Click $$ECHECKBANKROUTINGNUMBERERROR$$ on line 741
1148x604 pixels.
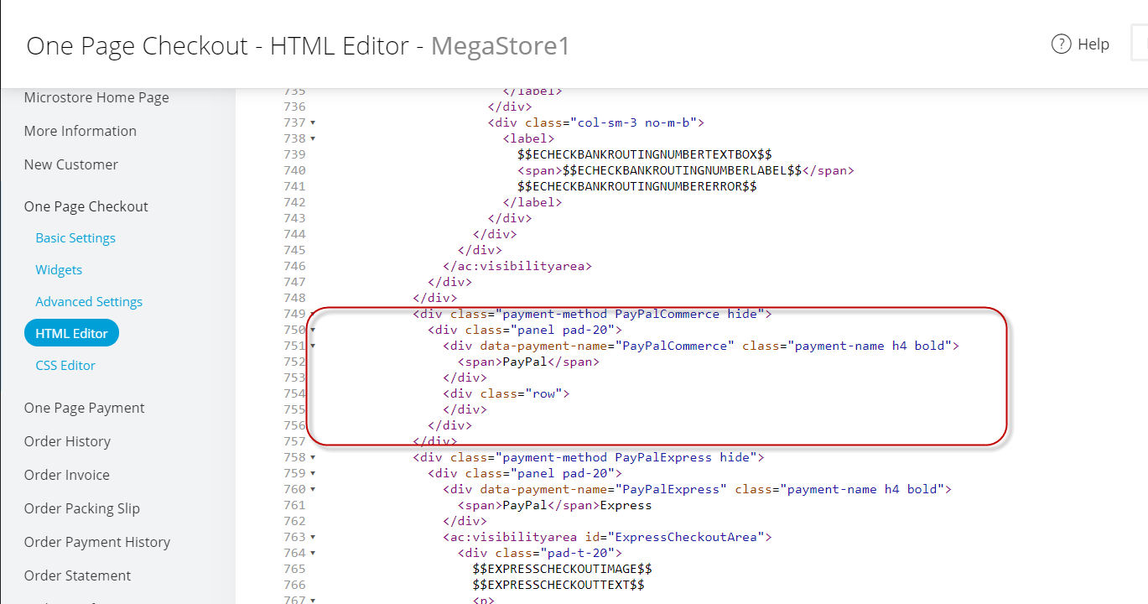tap(637, 186)
